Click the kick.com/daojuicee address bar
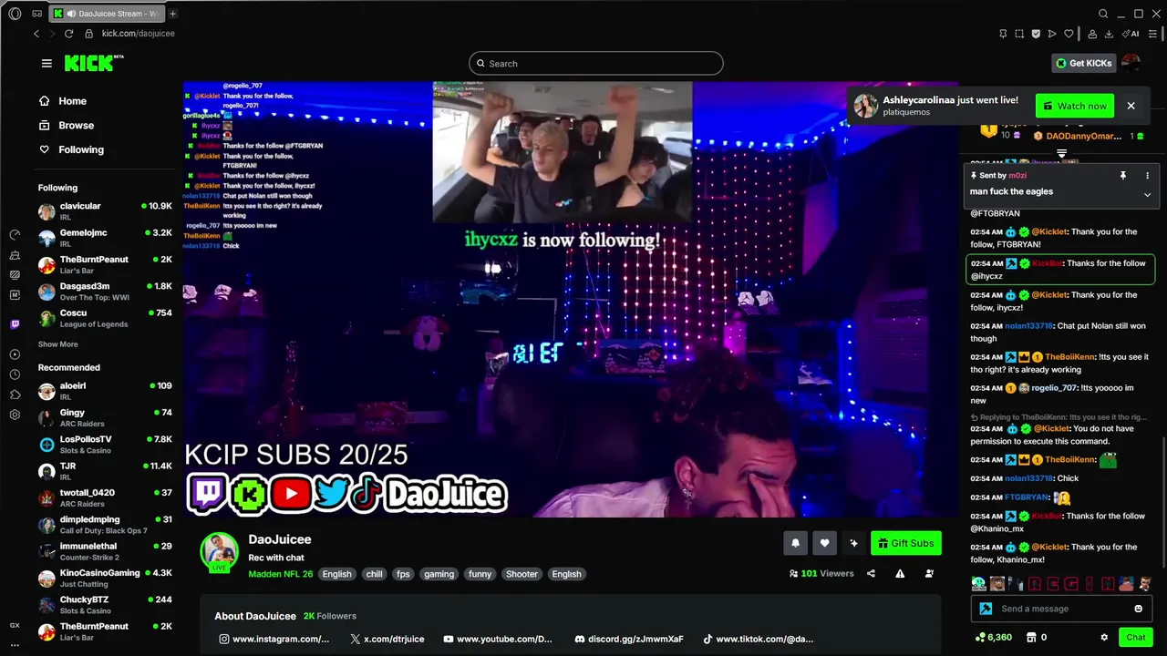1167x656 pixels. click(x=138, y=34)
